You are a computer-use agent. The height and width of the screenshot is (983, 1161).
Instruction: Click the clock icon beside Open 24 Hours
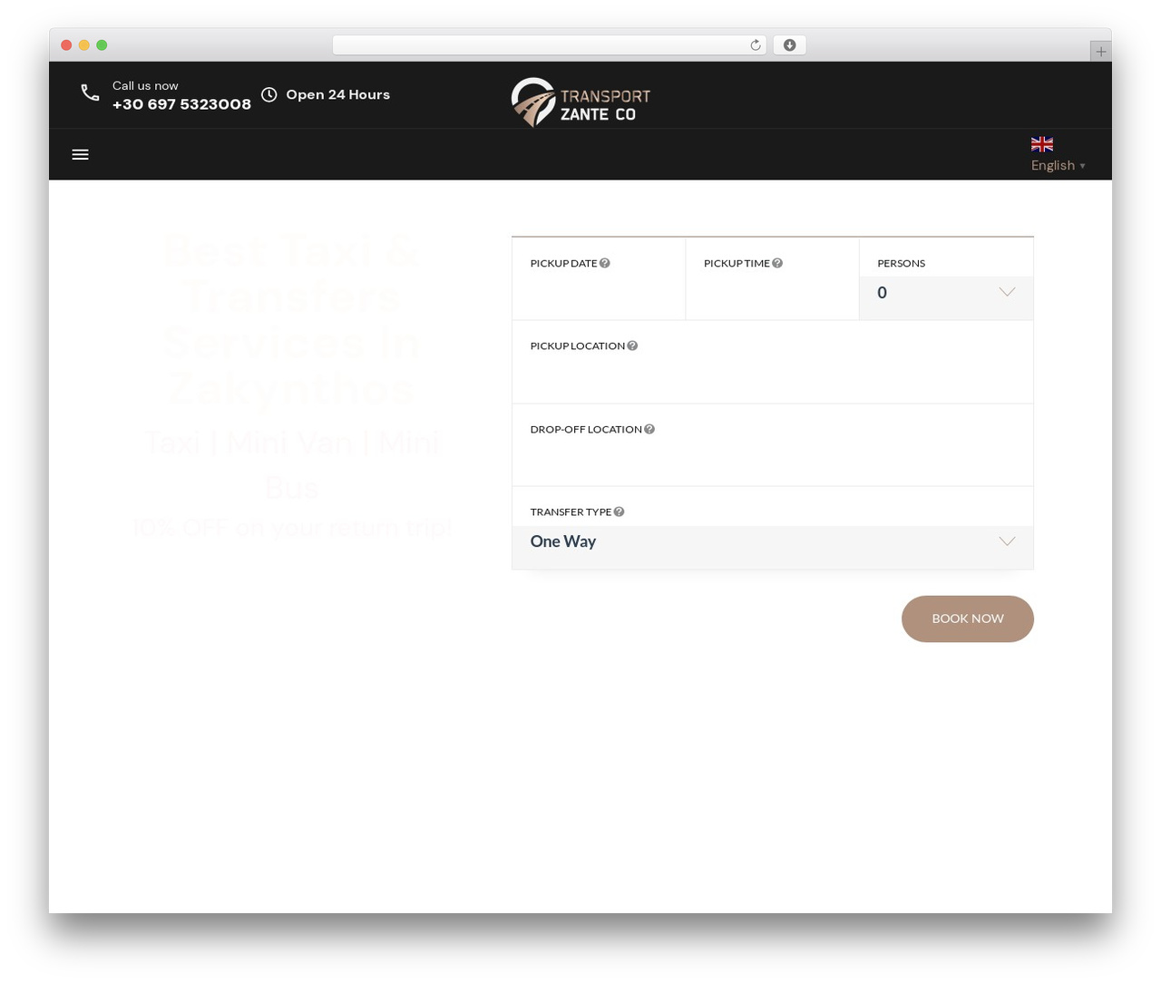click(x=269, y=94)
